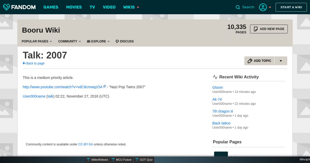310x163 pixels.
Task: Go back via Back to page link
Action: [x=34, y=63]
